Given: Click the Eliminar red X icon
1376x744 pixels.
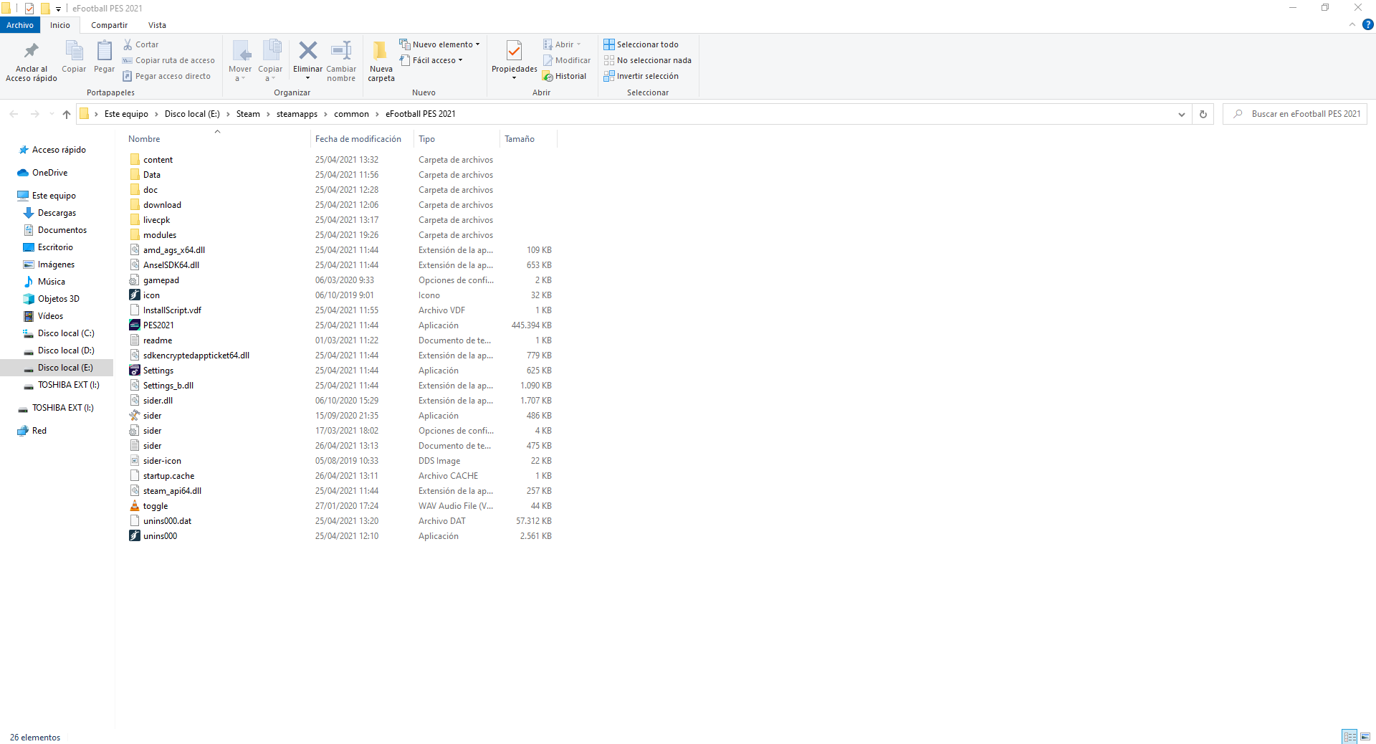Looking at the screenshot, I should (308, 50).
